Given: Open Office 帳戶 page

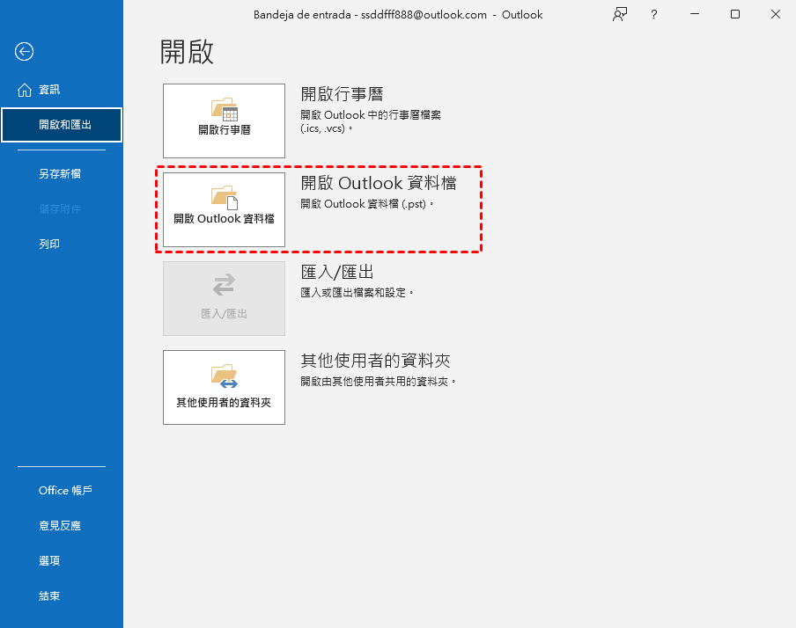Looking at the screenshot, I should coord(65,491).
